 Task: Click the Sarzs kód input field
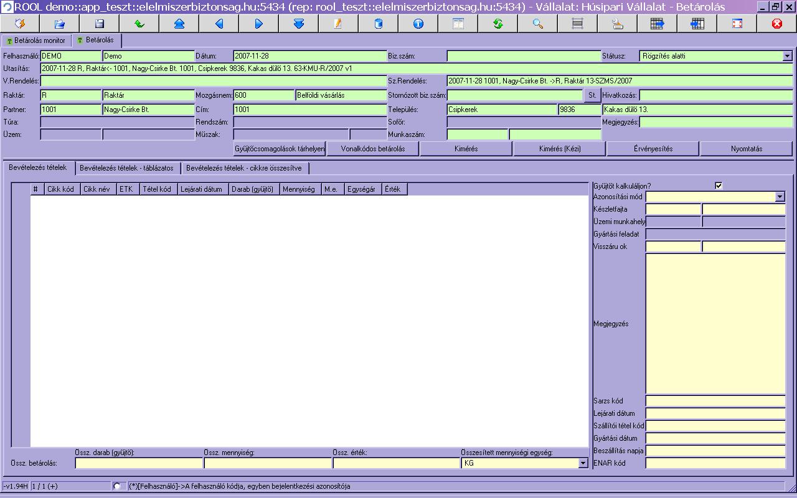pos(715,401)
